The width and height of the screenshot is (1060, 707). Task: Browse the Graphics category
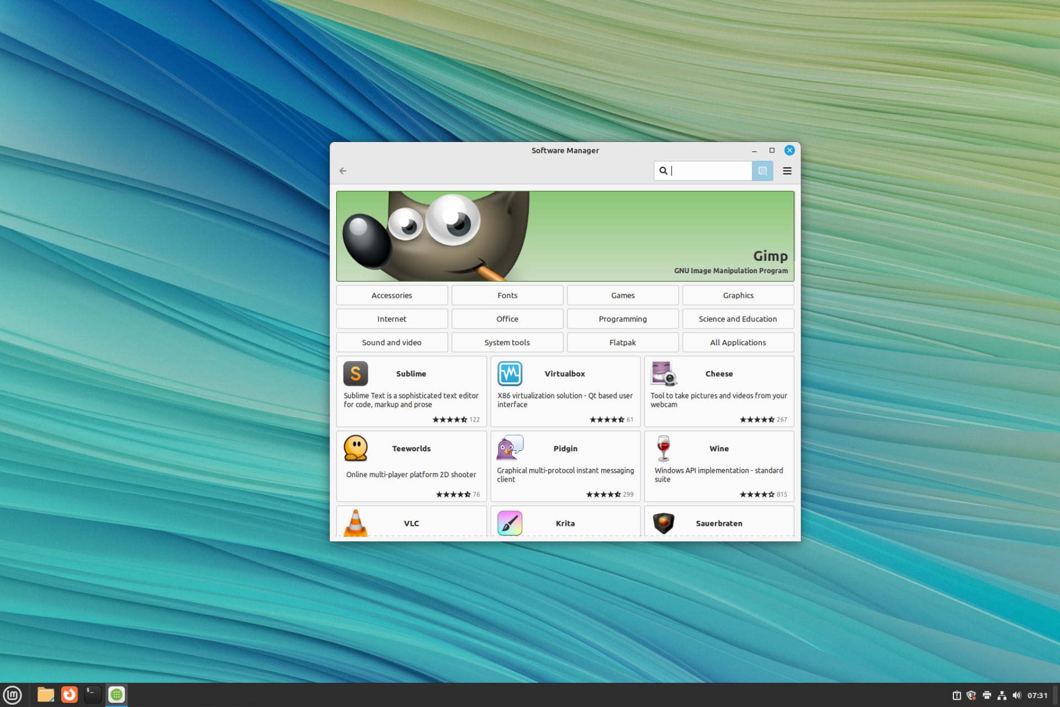pos(738,295)
